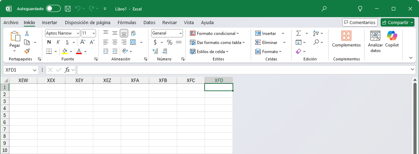This screenshot has width=419, height=154.
Task: Click Sort and Filter icon
Action: (316, 34)
